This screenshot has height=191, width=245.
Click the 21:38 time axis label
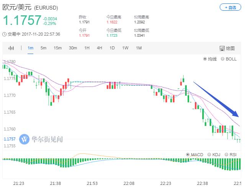(56, 183)
